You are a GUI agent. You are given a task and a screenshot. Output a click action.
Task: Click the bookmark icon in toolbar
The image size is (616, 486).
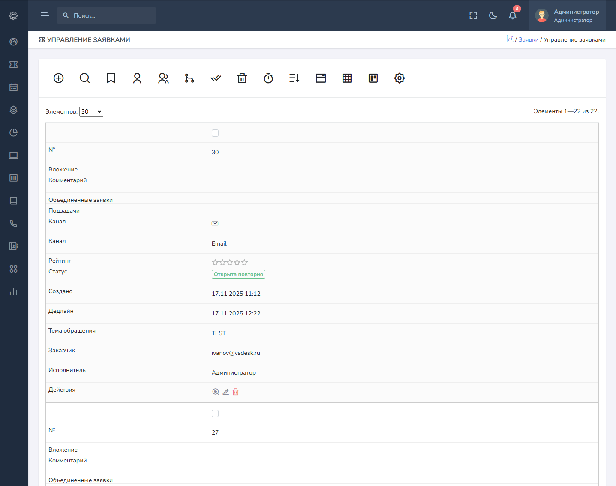[x=111, y=78]
